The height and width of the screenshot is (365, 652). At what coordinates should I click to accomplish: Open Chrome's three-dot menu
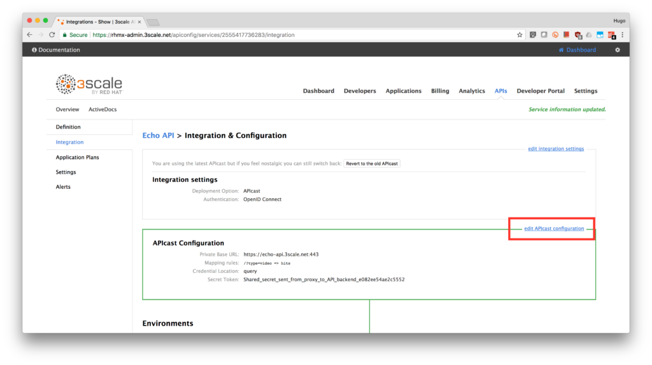[x=623, y=35]
